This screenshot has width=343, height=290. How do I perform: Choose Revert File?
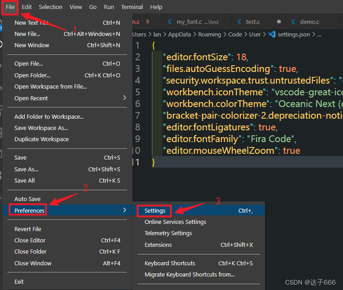pos(67,229)
